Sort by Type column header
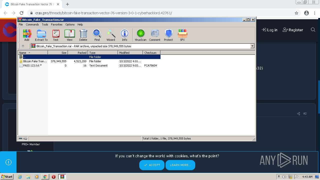 (x=103, y=52)
